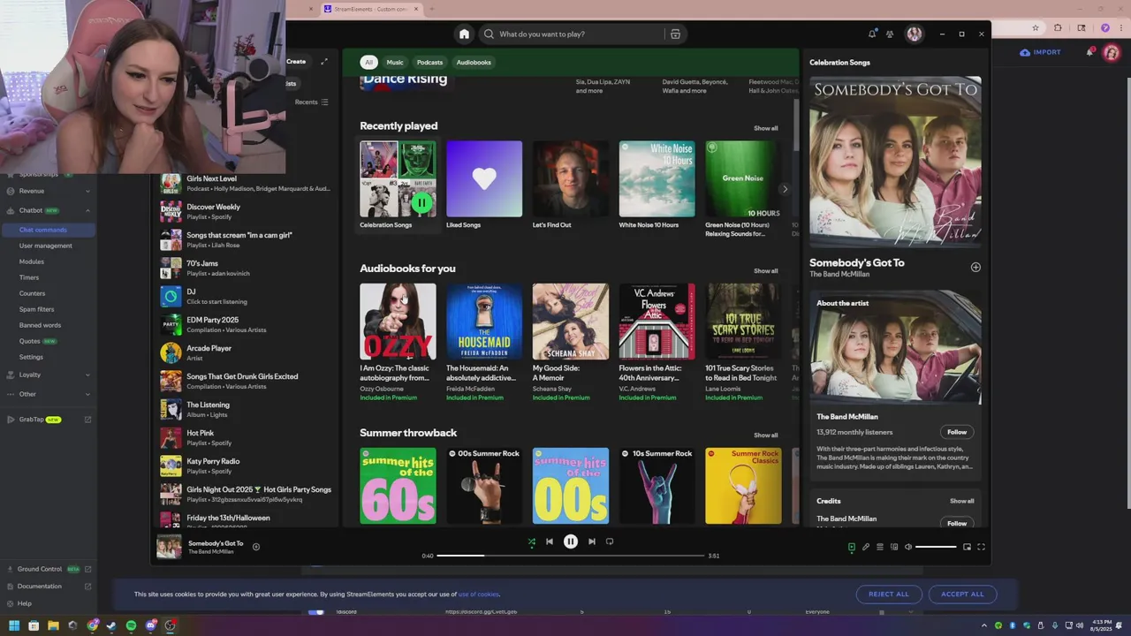Open the 70's Jams playlist in library
This screenshot has height=636, width=1131.
(x=246, y=268)
